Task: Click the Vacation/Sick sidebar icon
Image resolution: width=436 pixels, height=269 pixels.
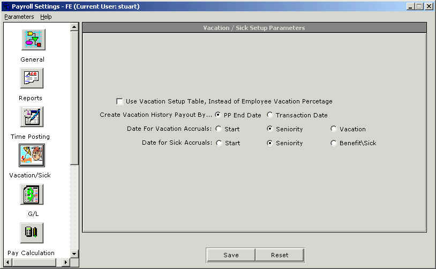Action: tap(32, 155)
